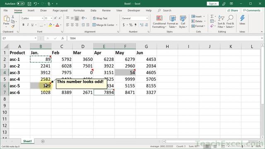The image size is (265, 149).
Task: Open the Comments pane
Action: [251, 10]
